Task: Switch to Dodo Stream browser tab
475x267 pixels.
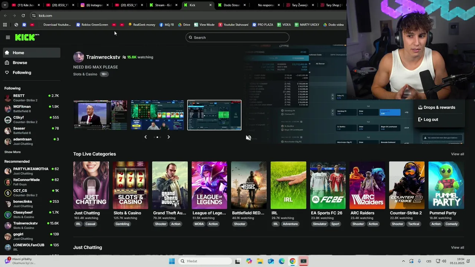Action: click(232, 5)
